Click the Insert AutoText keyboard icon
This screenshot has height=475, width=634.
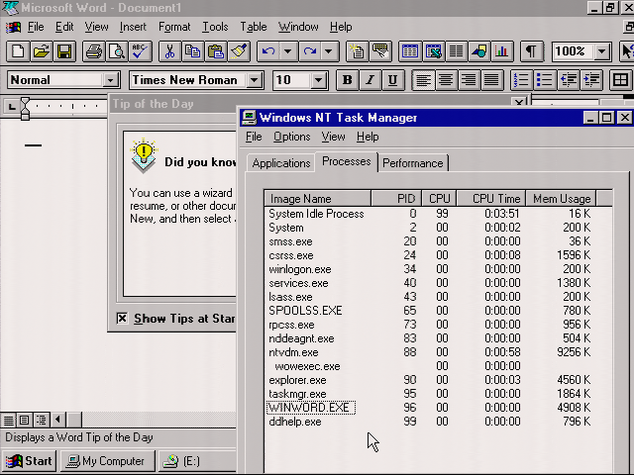point(380,51)
